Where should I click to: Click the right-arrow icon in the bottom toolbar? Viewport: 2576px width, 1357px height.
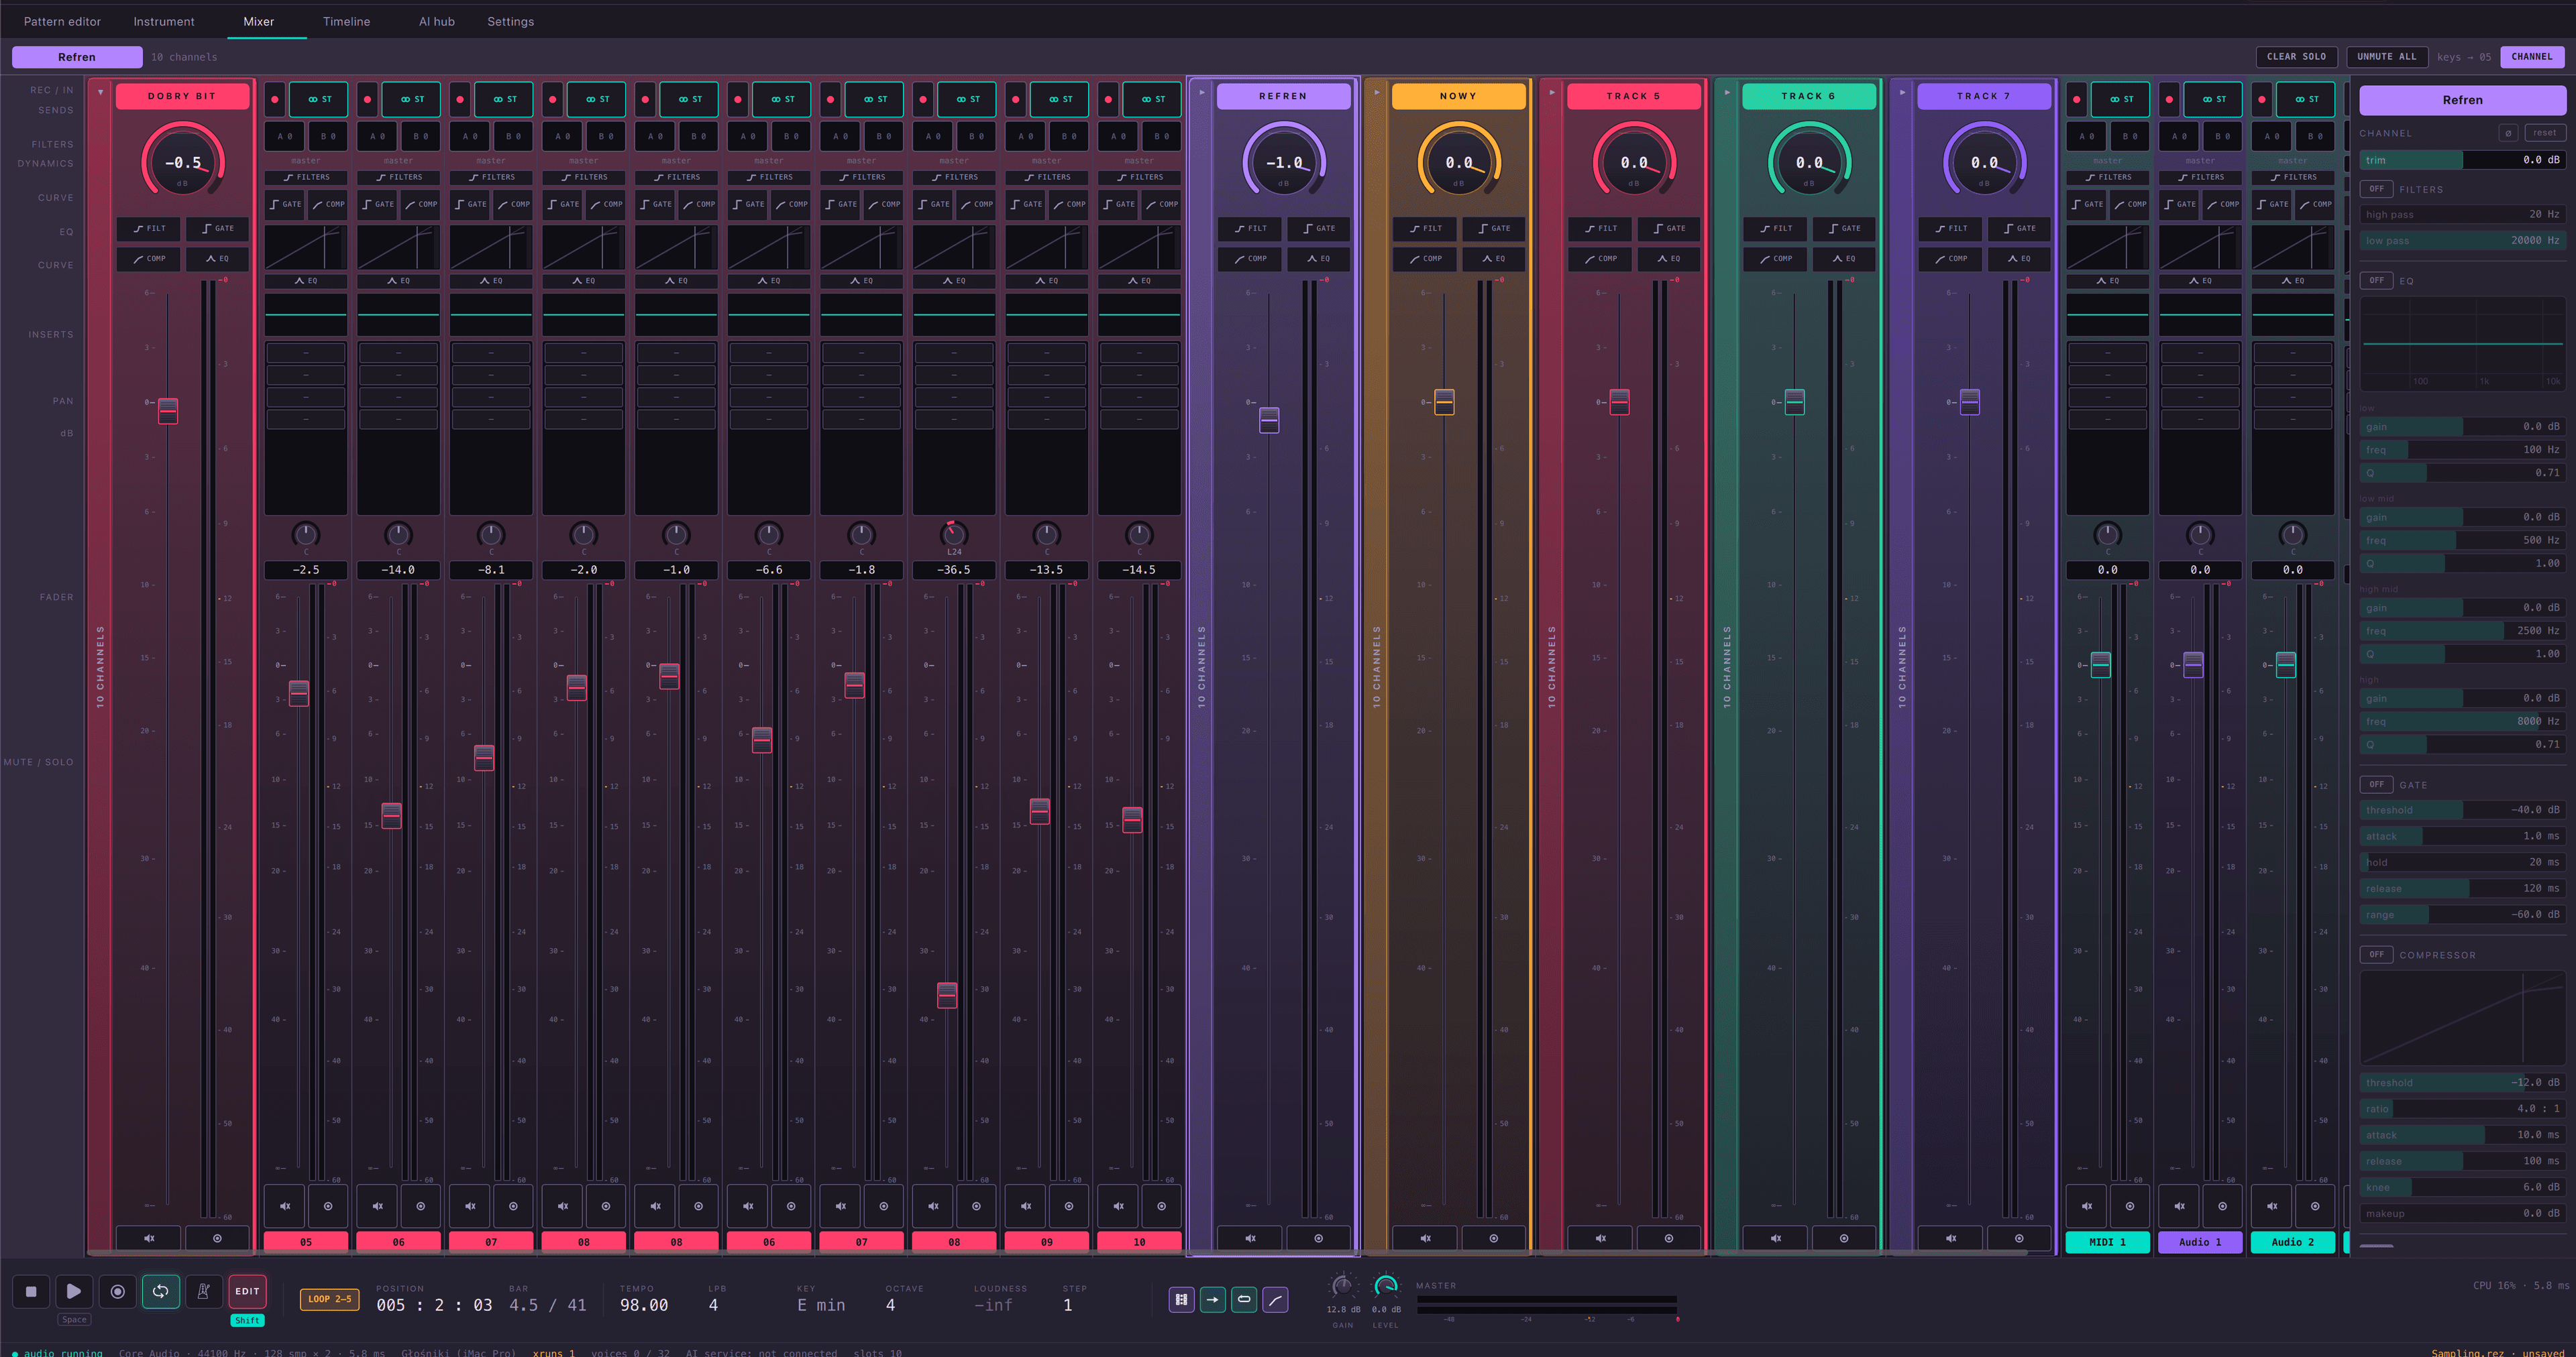[1212, 1300]
